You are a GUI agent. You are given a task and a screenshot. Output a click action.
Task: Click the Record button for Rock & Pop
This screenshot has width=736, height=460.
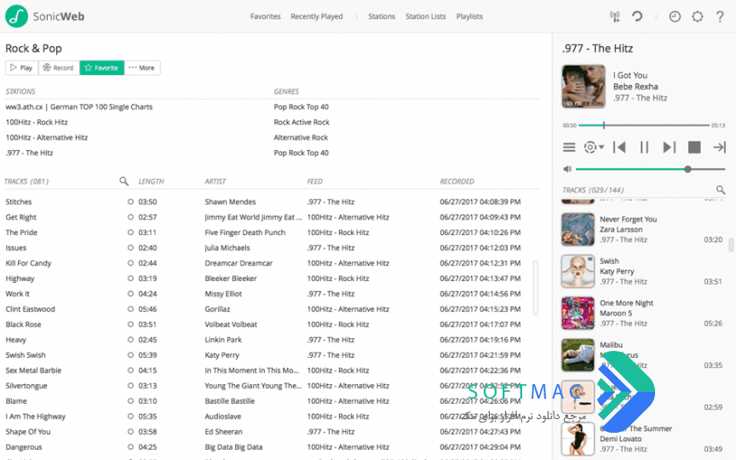pyautogui.click(x=59, y=67)
